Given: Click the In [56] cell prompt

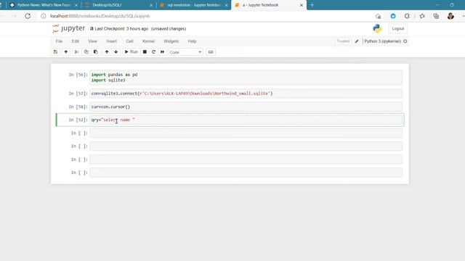Looking at the screenshot, I should click(78, 75).
